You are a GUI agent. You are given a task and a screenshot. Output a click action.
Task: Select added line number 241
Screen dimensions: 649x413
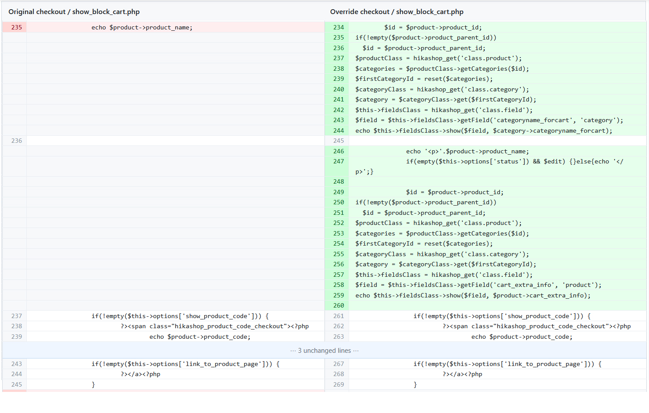[x=339, y=99]
